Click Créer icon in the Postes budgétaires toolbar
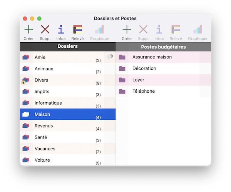This screenshot has width=231, height=192. point(127,29)
